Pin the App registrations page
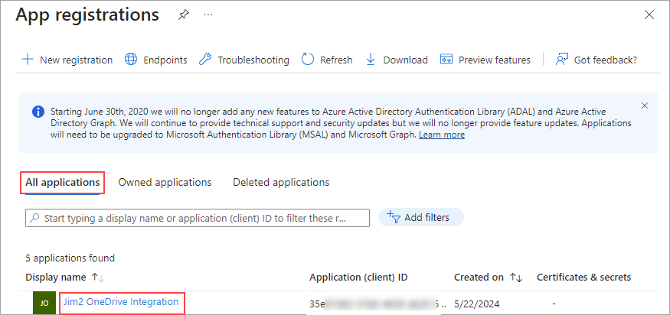Screen dimensions: 670x315 (x=183, y=15)
